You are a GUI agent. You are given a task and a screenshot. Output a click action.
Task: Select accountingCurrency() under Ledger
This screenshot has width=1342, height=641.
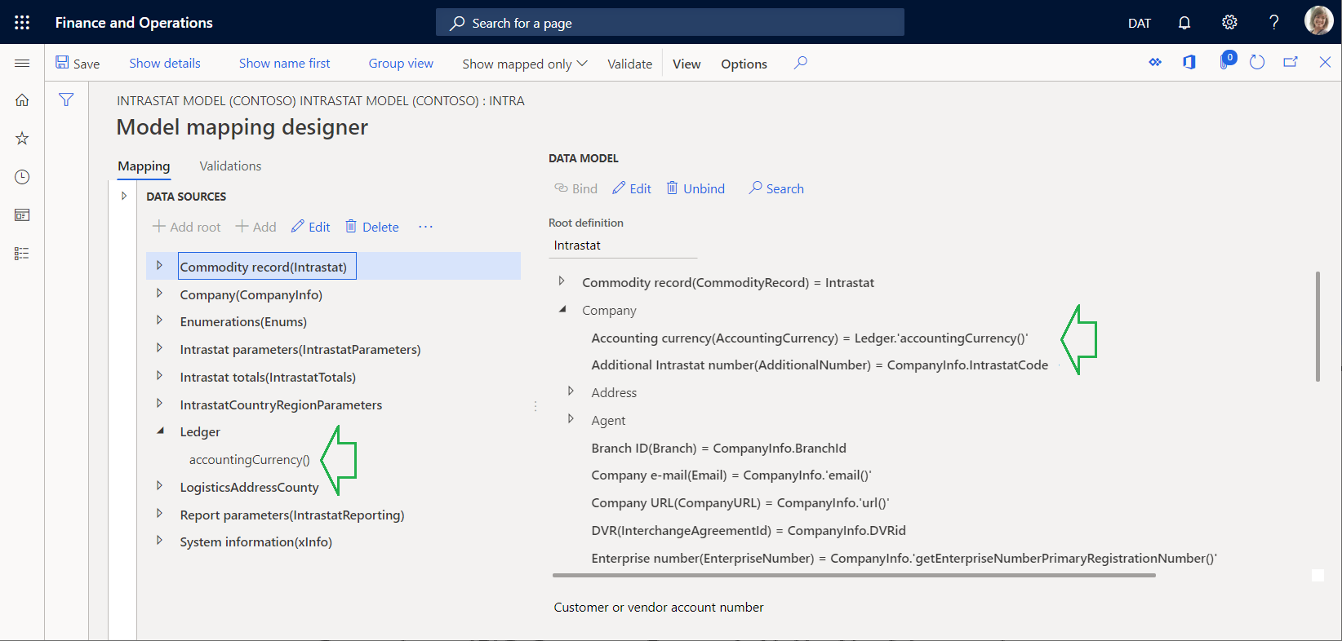pos(249,459)
